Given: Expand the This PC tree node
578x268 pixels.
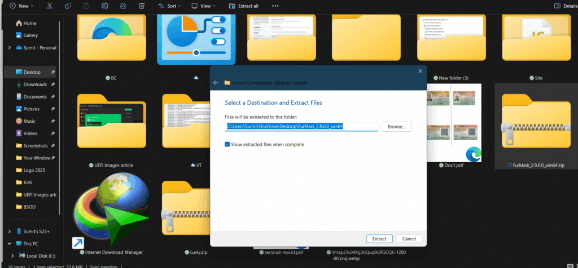Looking at the screenshot, I should 10,244.
